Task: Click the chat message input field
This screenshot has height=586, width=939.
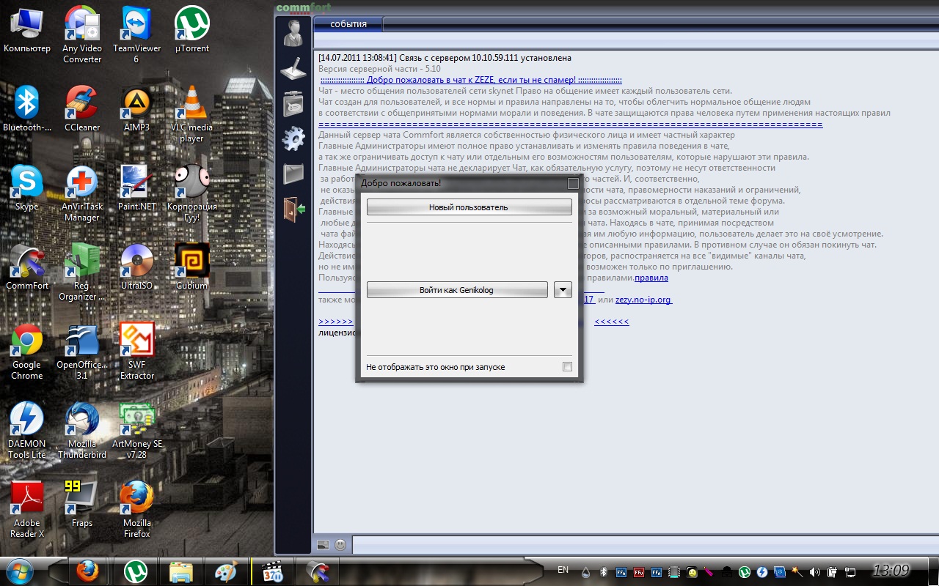Action: (x=638, y=545)
